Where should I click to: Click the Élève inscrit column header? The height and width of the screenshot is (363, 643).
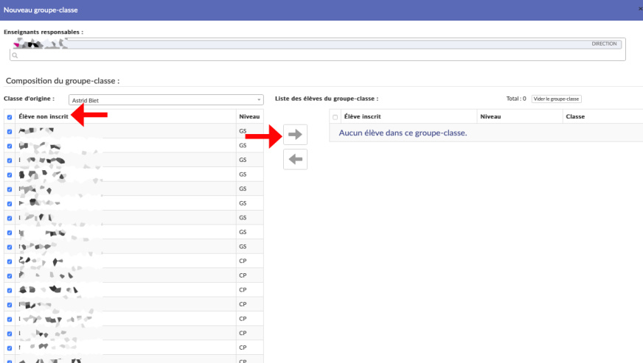tap(363, 116)
